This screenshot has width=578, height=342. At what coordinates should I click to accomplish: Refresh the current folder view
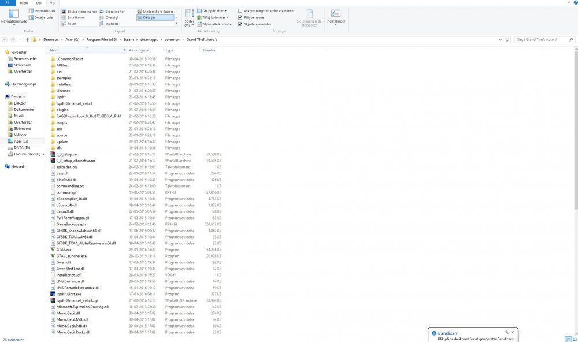coord(507,39)
